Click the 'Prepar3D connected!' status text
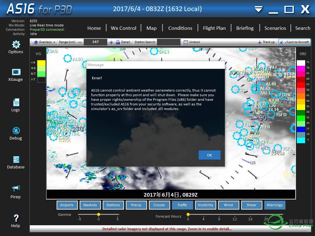The image size is (315, 236). (x=47, y=29)
